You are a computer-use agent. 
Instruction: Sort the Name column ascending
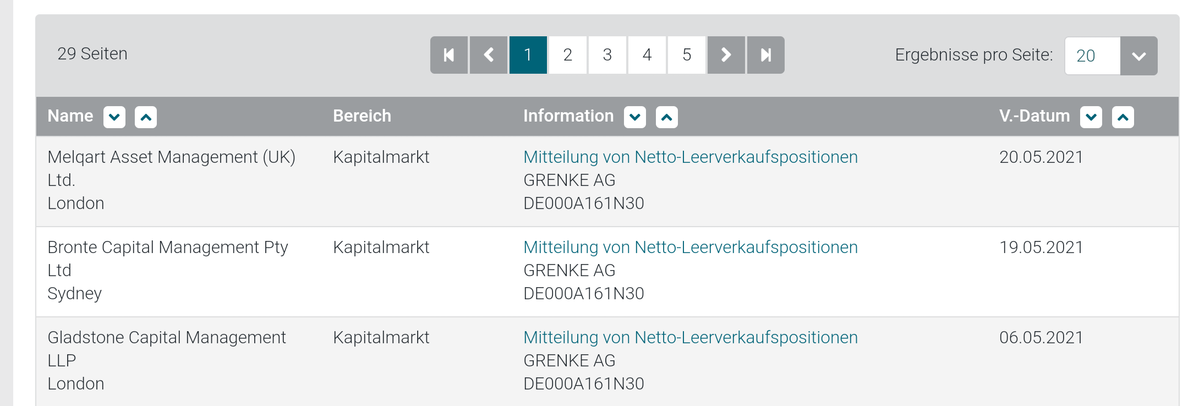[146, 116]
